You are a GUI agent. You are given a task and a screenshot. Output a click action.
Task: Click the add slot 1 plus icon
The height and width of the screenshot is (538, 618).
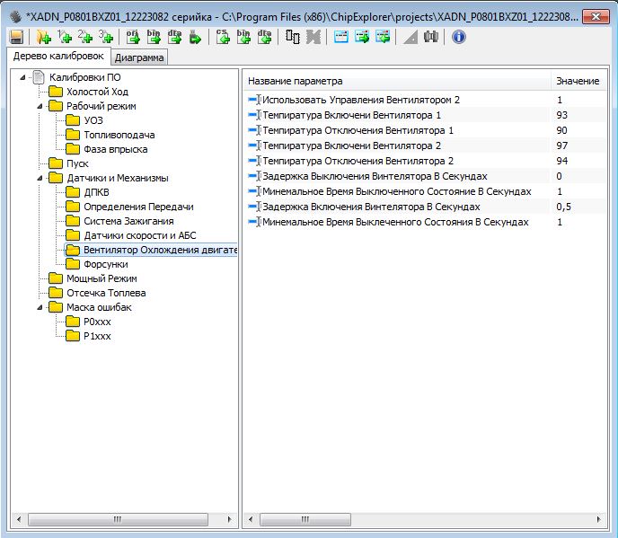64,37
